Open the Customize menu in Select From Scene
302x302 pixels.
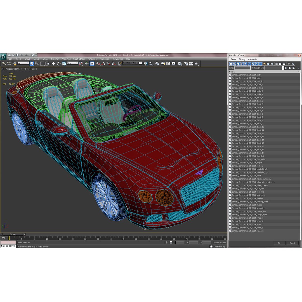click(x=253, y=59)
